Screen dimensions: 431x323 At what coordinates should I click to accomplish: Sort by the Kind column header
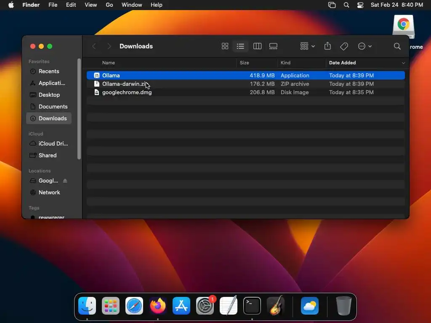[285, 63]
